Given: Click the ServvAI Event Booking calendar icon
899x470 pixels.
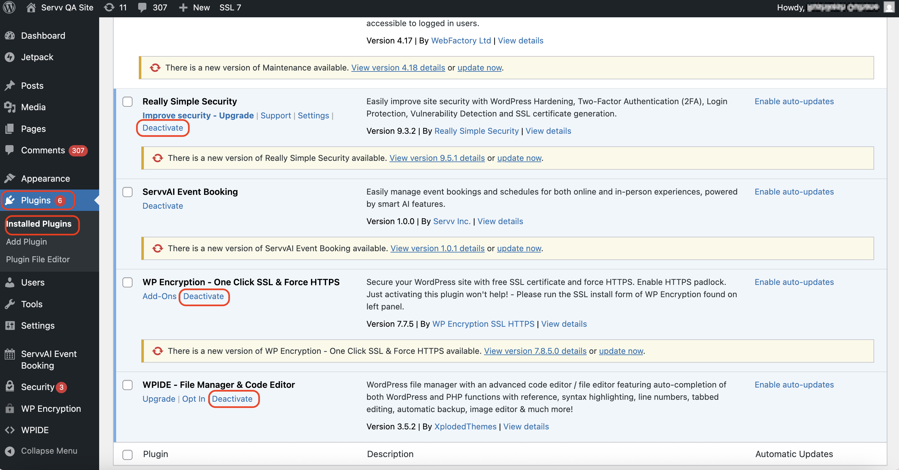Looking at the screenshot, I should [x=10, y=354].
